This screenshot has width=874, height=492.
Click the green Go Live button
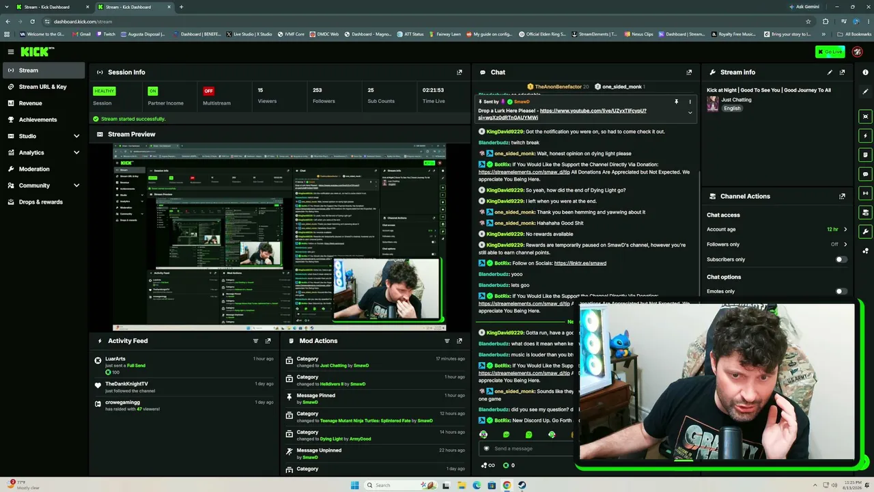pyautogui.click(x=830, y=52)
